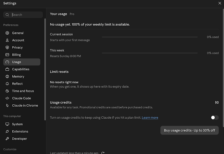Screen dimensions: 224x154
Task: Click 'No resets right now' text
Action: tap(64, 82)
